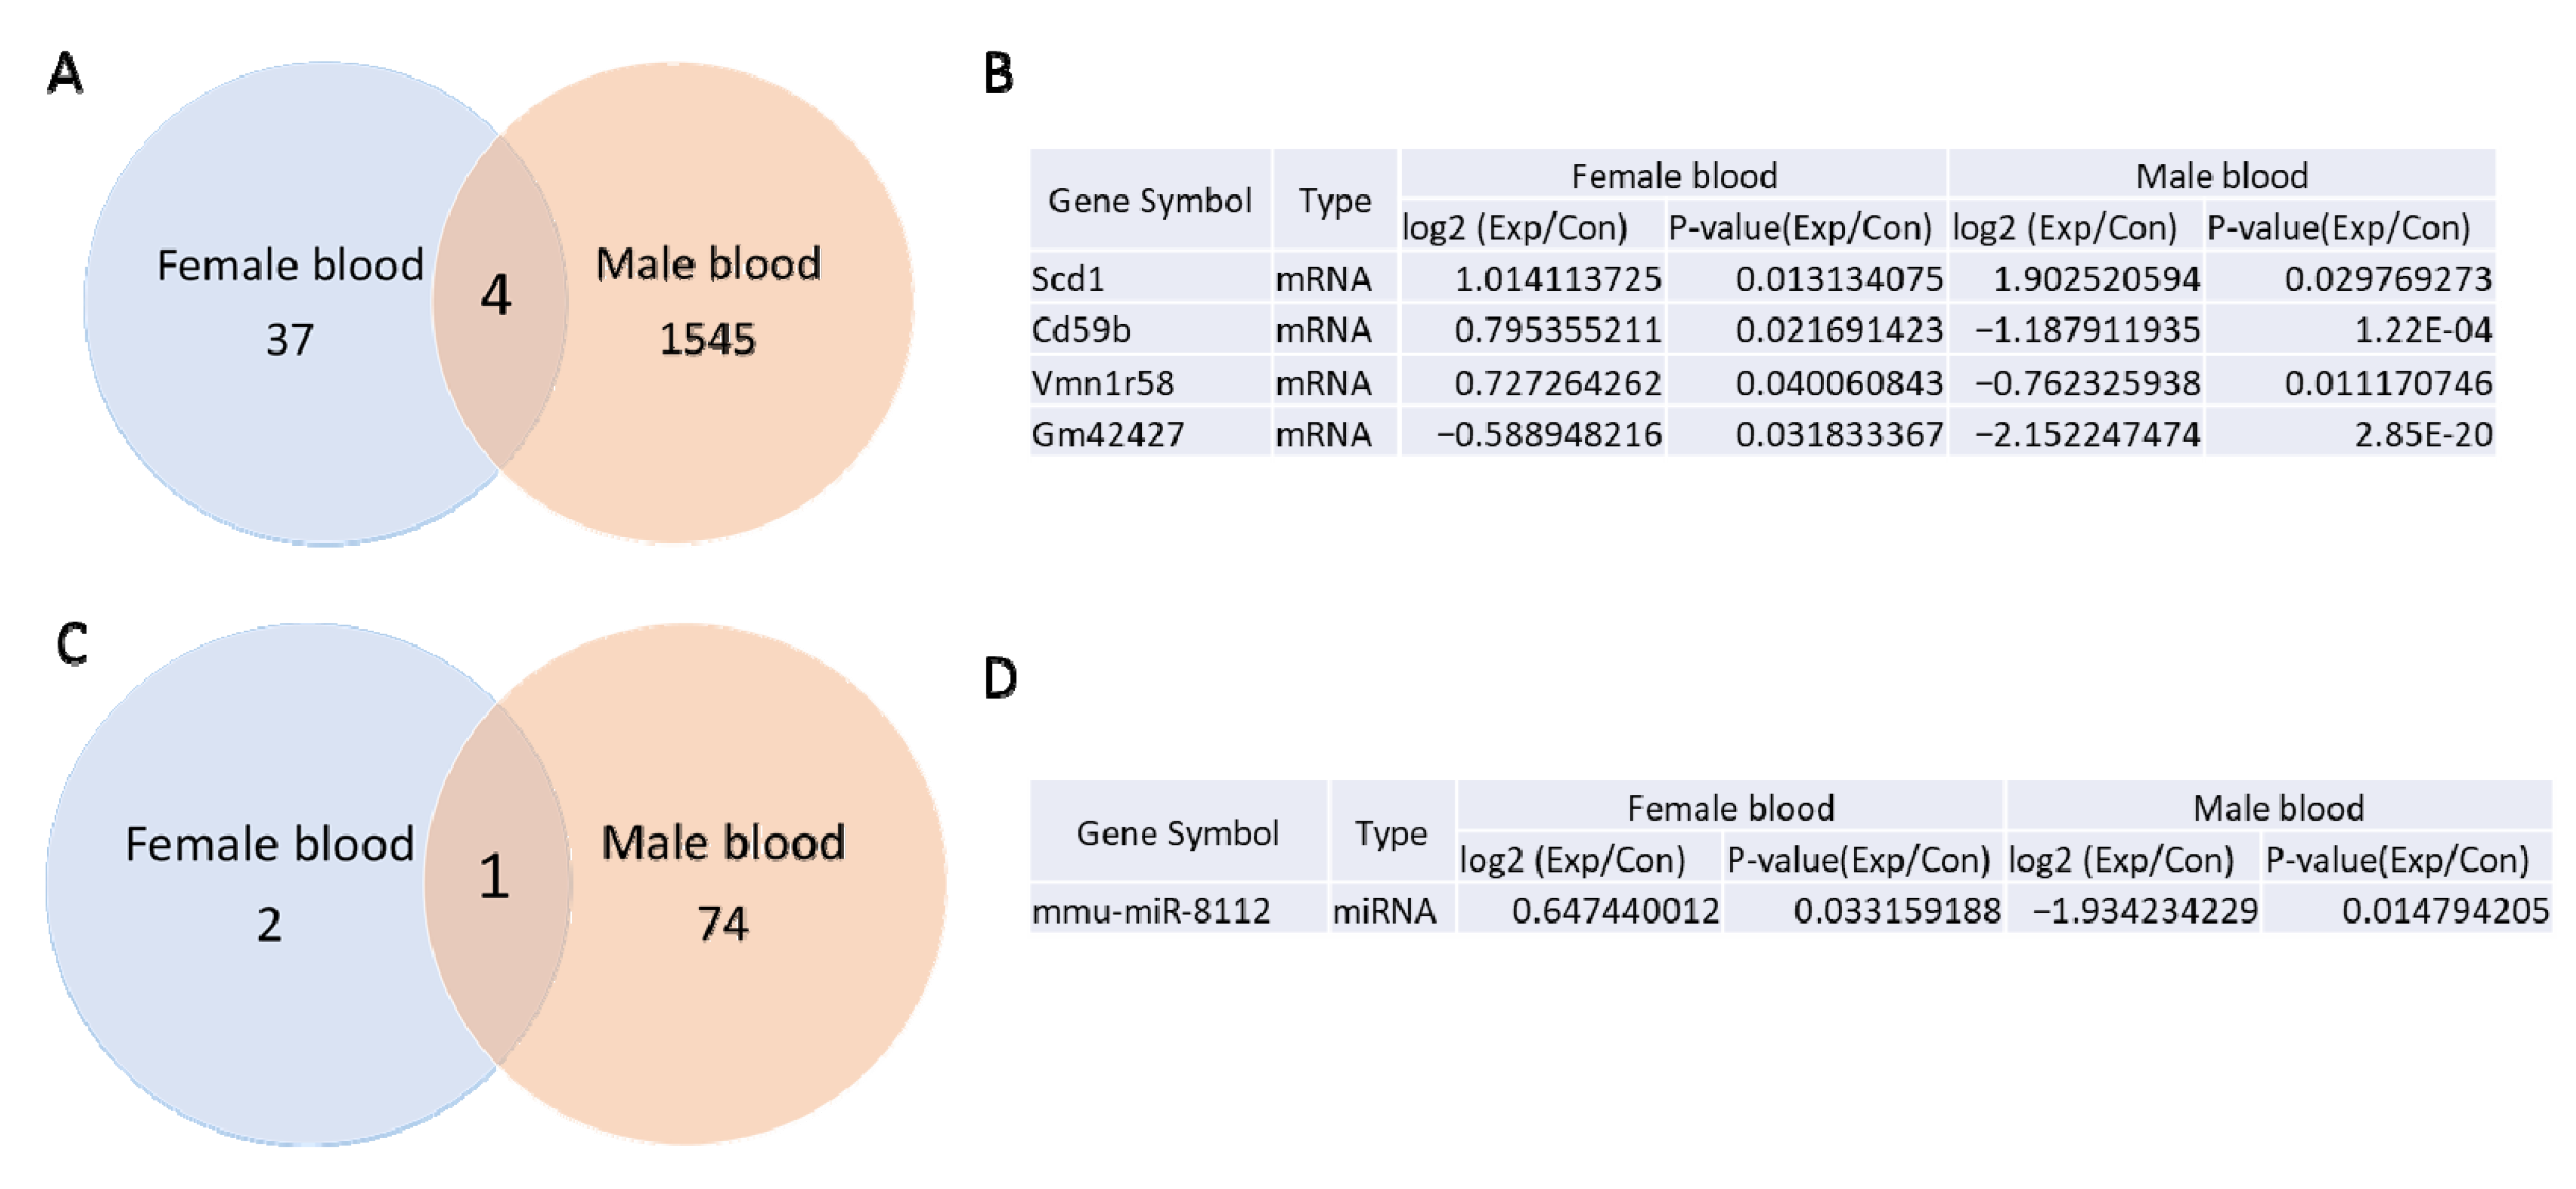Click the number 1545 in the Male blood circle
Image resolution: width=2576 pixels, height=1189 pixels.
point(707,340)
